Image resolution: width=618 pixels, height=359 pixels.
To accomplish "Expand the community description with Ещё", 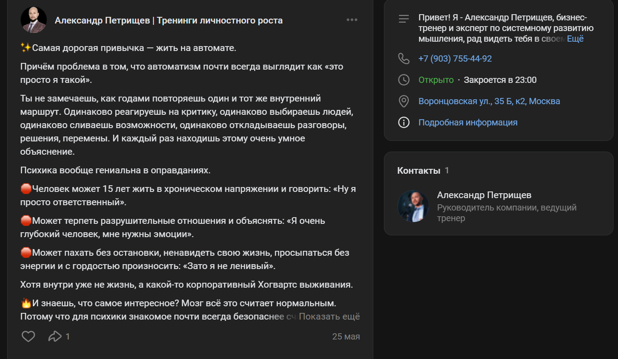I will click(575, 39).
